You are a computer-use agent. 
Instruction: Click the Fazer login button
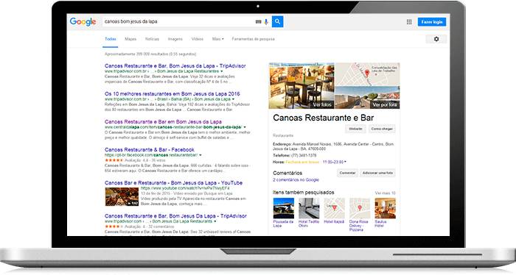pyautogui.click(x=432, y=22)
